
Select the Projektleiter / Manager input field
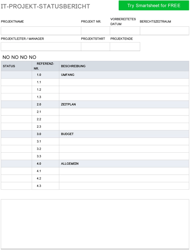pos(41,46)
